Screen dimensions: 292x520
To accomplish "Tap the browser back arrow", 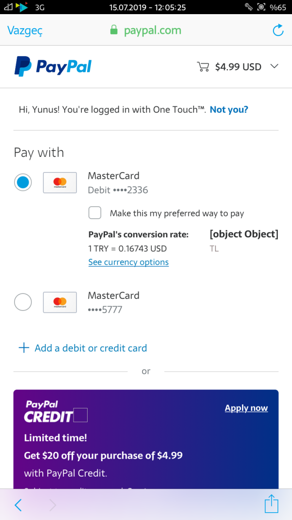I will click(18, 505).
